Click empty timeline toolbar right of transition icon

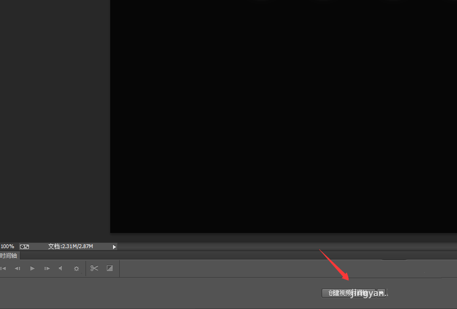(288, 268)
